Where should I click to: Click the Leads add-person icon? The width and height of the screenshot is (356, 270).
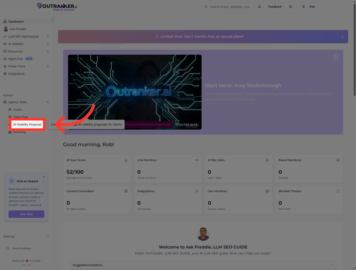click(10, 109)
